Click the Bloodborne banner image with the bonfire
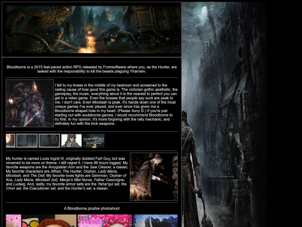The height and width of the screenshot is (227, 302). pyautogui.click(x=93, y=29)
